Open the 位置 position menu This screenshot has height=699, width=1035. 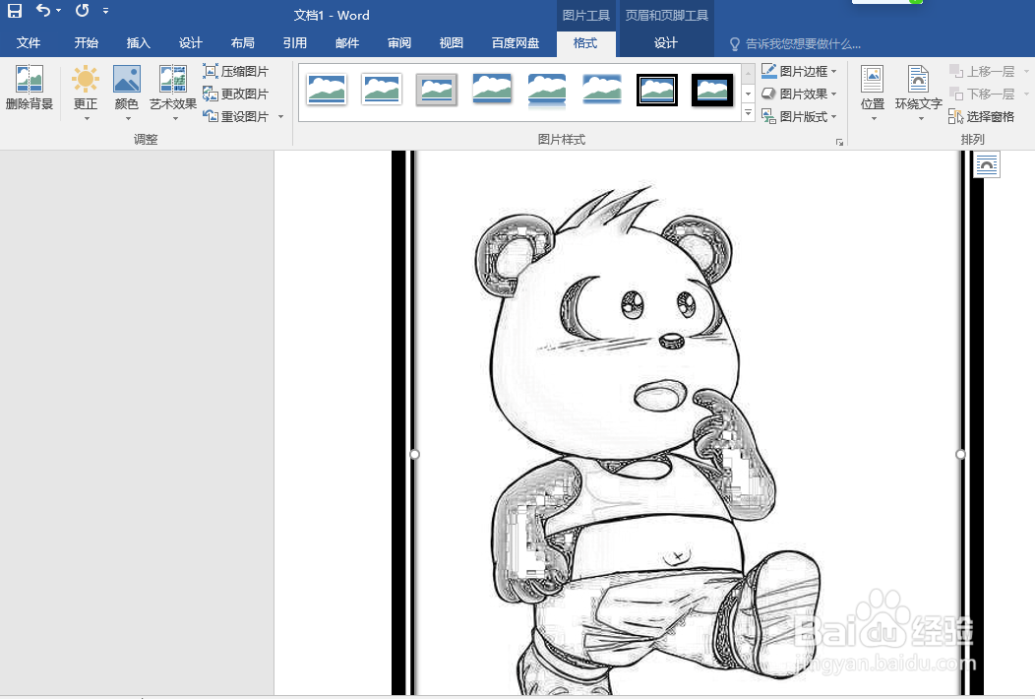[x=873, y=93]
